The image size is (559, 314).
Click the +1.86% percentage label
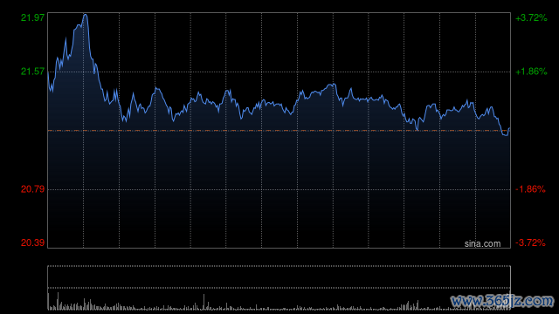(x=531, y=72)
